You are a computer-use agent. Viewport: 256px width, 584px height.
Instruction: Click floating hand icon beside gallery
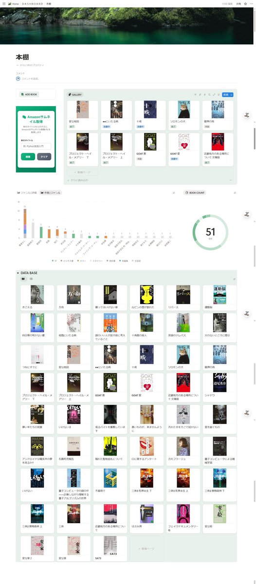[247, 115]
